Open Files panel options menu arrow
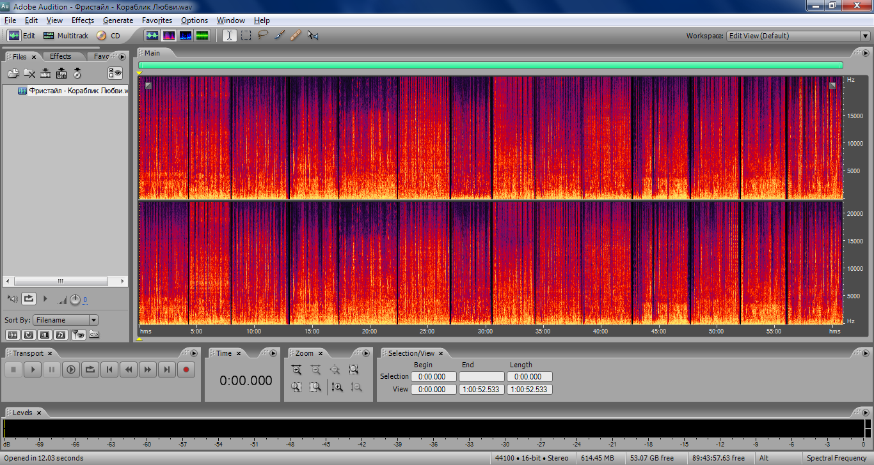Image resolution: width=874 pixels, height=465 pixels. (x=122, y=57)
